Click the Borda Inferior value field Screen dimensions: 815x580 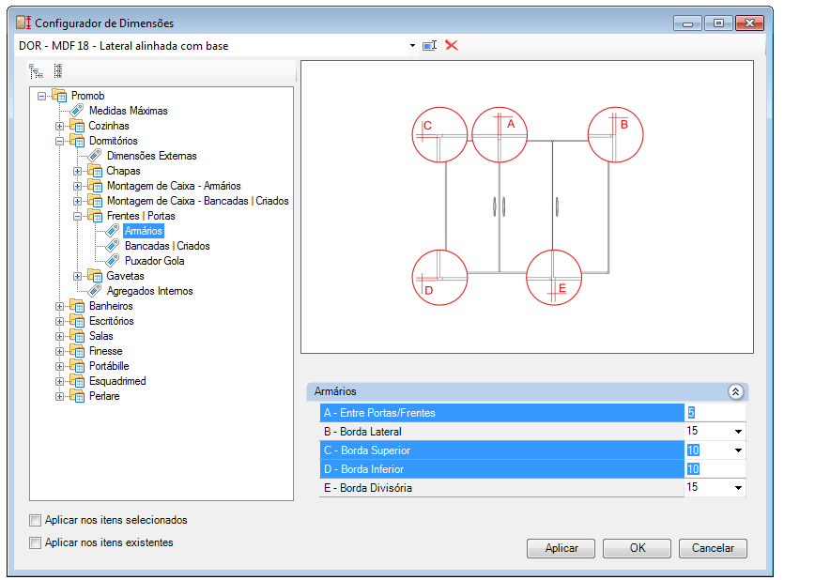click(715, 469)
